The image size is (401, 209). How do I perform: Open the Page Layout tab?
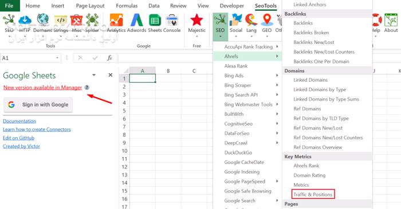point(91,6)
